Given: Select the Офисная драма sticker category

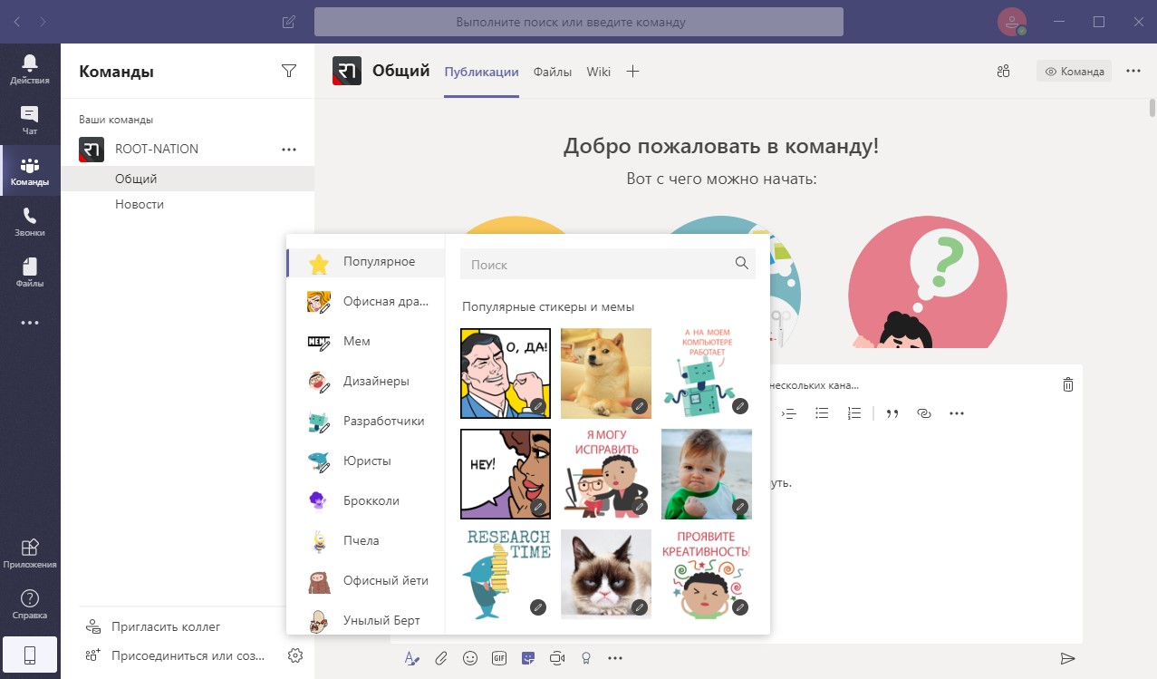Looking at the screenshot, I should pyautogui.click(x=366, y=302).
